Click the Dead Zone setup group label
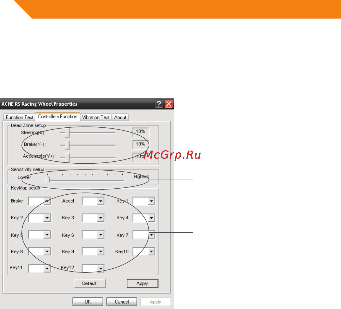The height and width of the screenshot is (309, 341). click(x=28, y=126)
